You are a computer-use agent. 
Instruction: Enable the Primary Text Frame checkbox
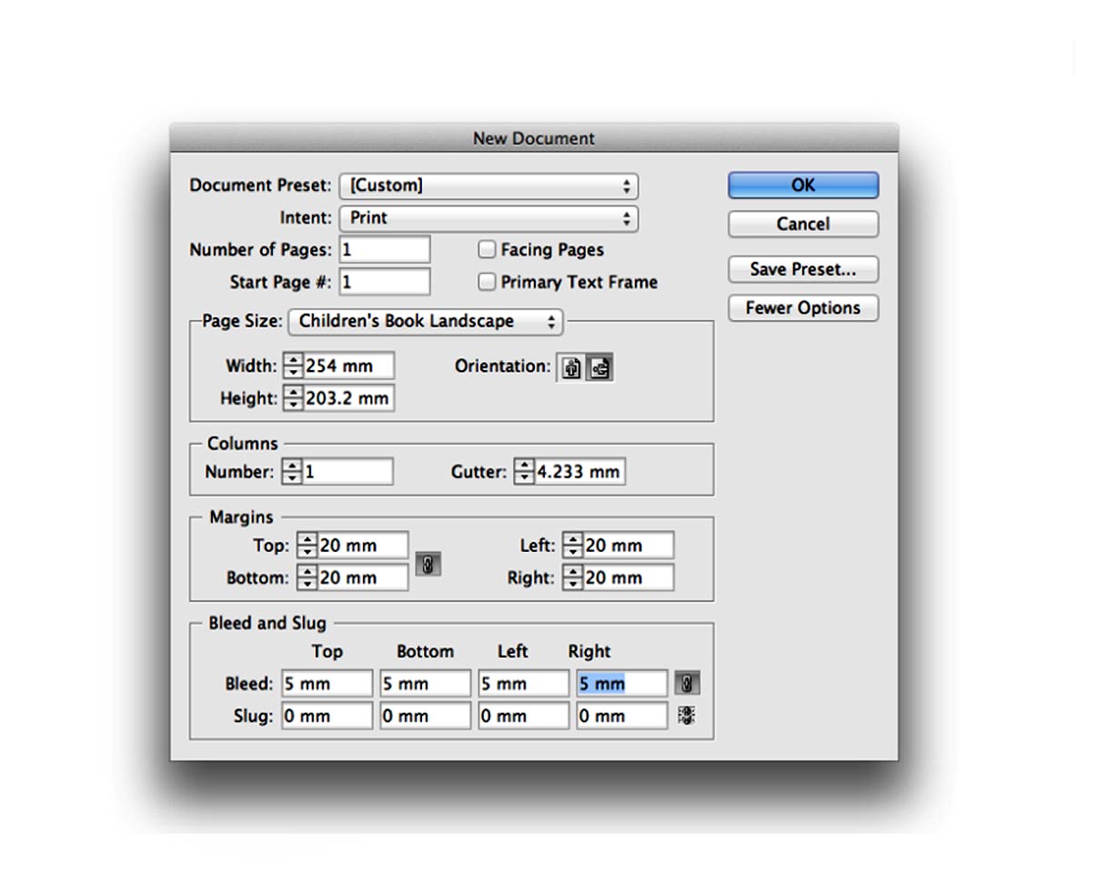point(488,282)
